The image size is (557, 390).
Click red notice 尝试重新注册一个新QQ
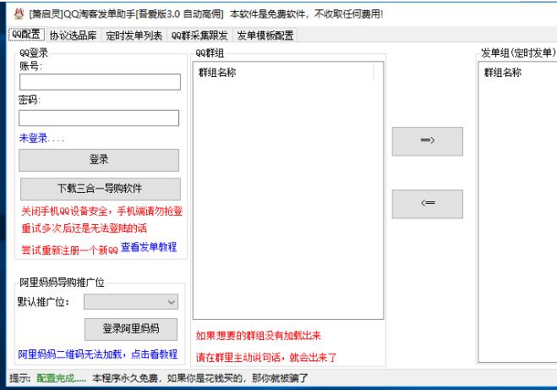point(69,250)
